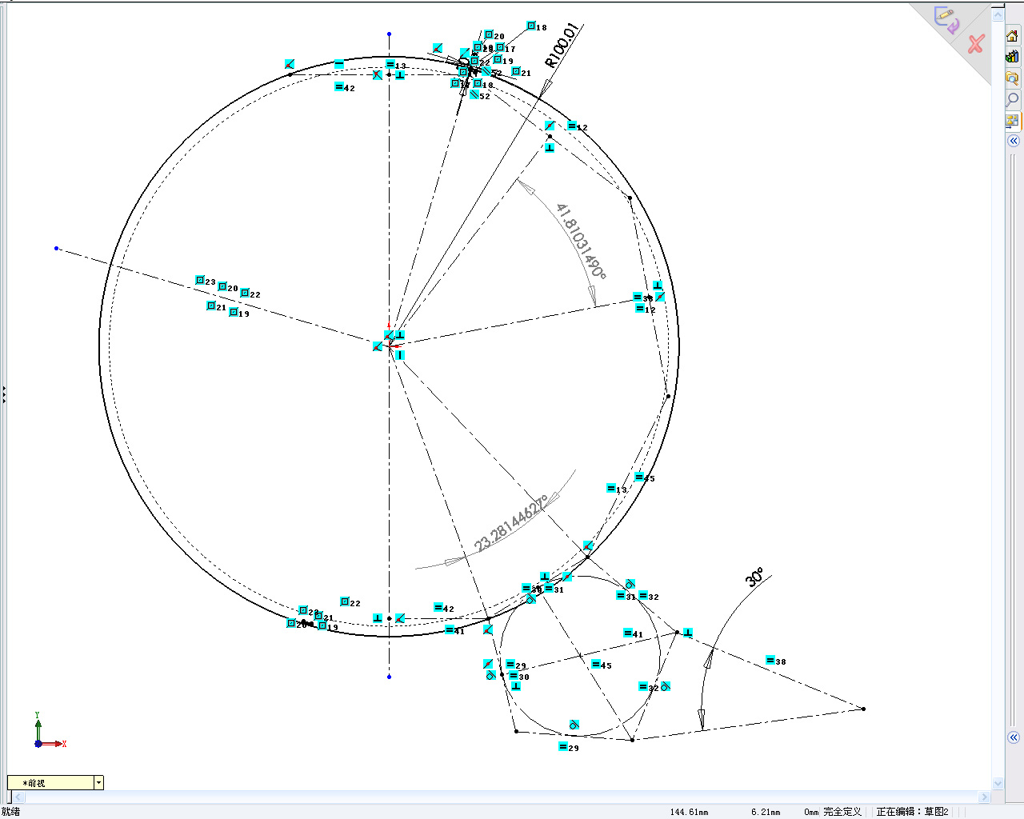1024x819 pixels.
Task: Select the 23.28144627° angle dimension
Action: 511,524
